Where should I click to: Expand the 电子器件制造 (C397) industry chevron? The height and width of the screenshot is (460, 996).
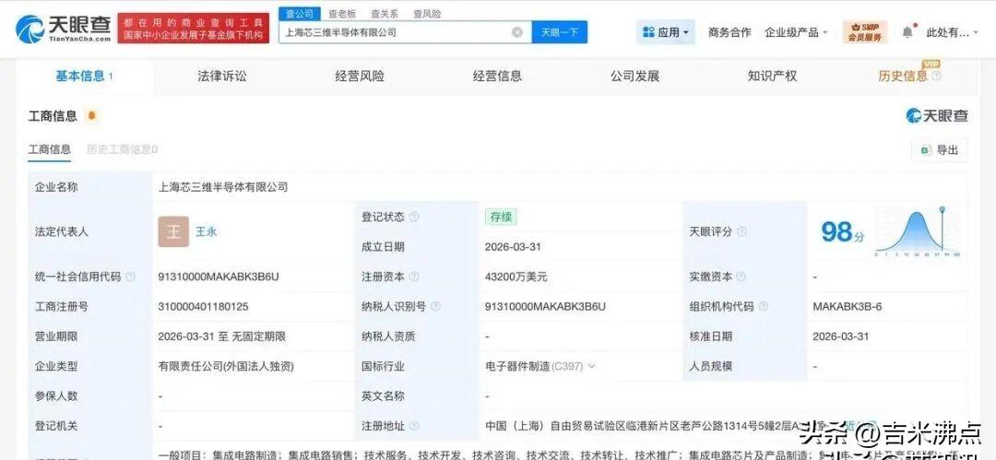[x=592, y=367]
